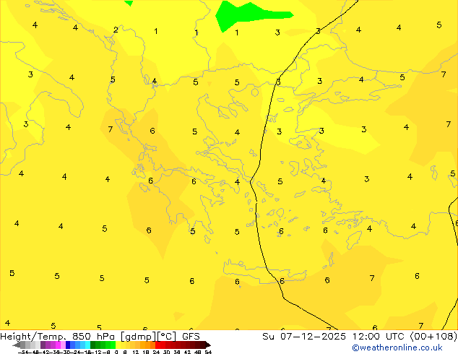Image resolution: width=458 pixels, height=354 pixels.
Task: Click the 54 label at legend's warm end
Action: pos(208,352)
